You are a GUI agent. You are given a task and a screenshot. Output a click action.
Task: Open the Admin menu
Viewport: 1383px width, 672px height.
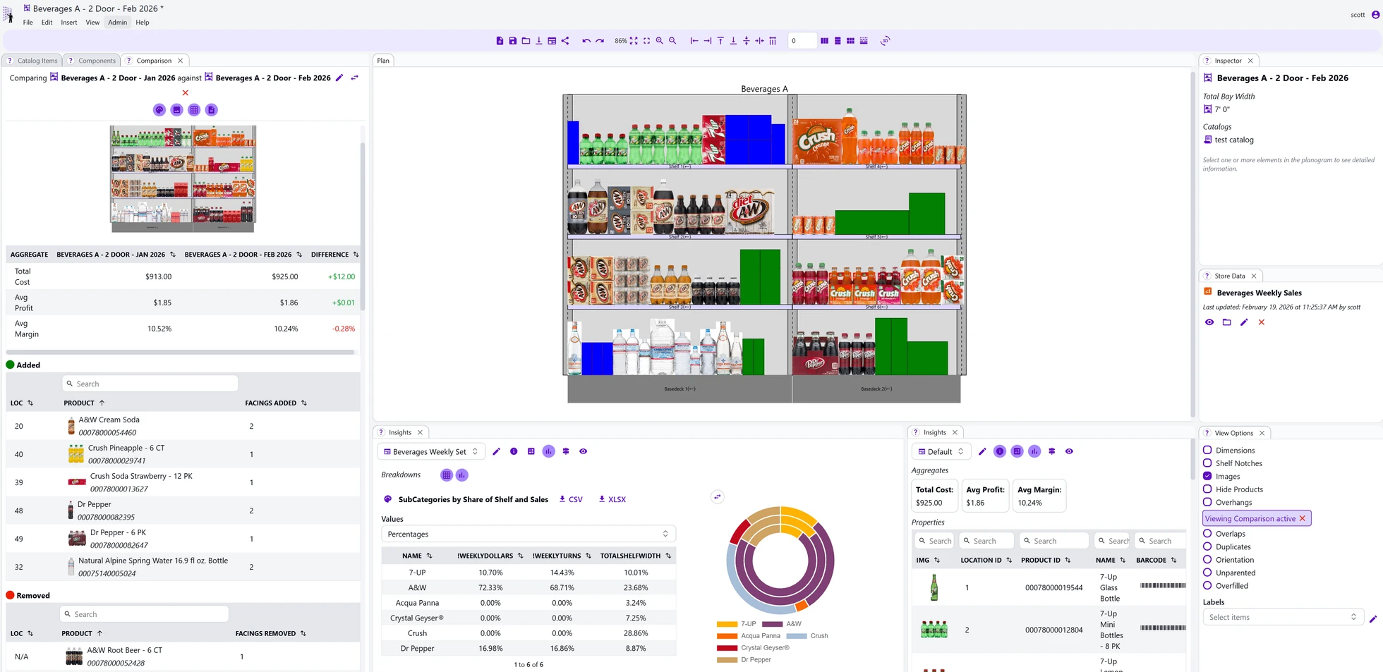click(117, 23)
